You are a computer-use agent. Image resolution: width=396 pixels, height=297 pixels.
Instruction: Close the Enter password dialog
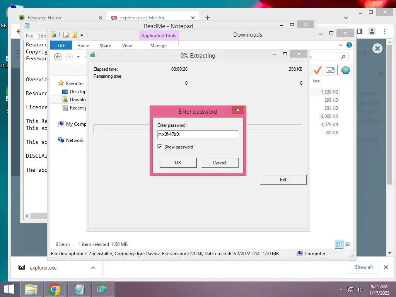[238, 110]
